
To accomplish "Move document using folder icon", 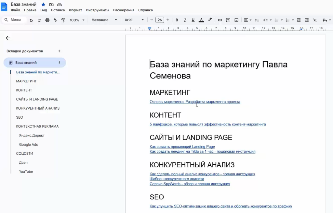I will [x=51, y=5].
